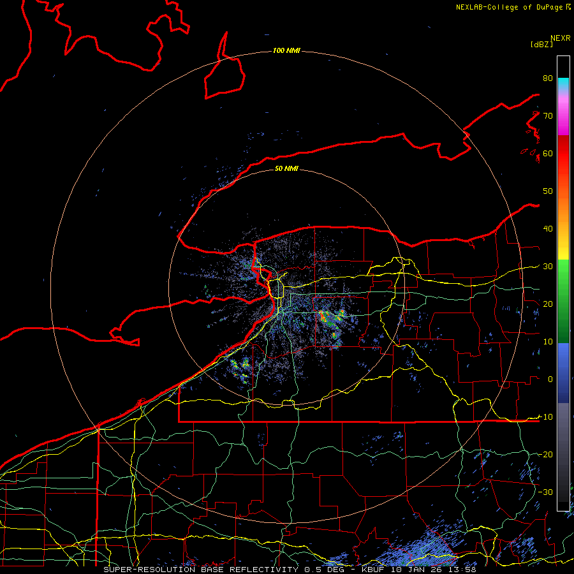Click the blue section of the color bar

[563, 372]
